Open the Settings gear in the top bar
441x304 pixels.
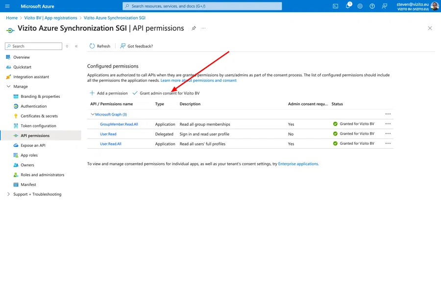[x=359, y=5]
